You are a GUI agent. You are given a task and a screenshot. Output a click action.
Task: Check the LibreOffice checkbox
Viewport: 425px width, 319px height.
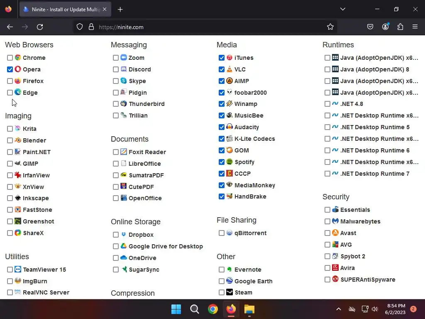pos(116,164)
